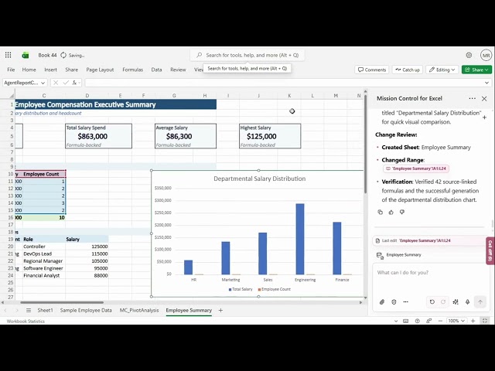Switch to the Sheet1 tab
The height and width of the screenshot is (371, 495).
click(45, 311)
